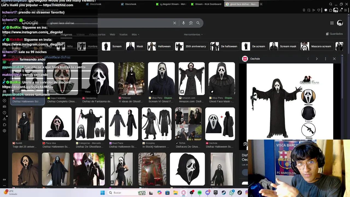
Task: Start voice search with microphone icon
Action: 183,23
